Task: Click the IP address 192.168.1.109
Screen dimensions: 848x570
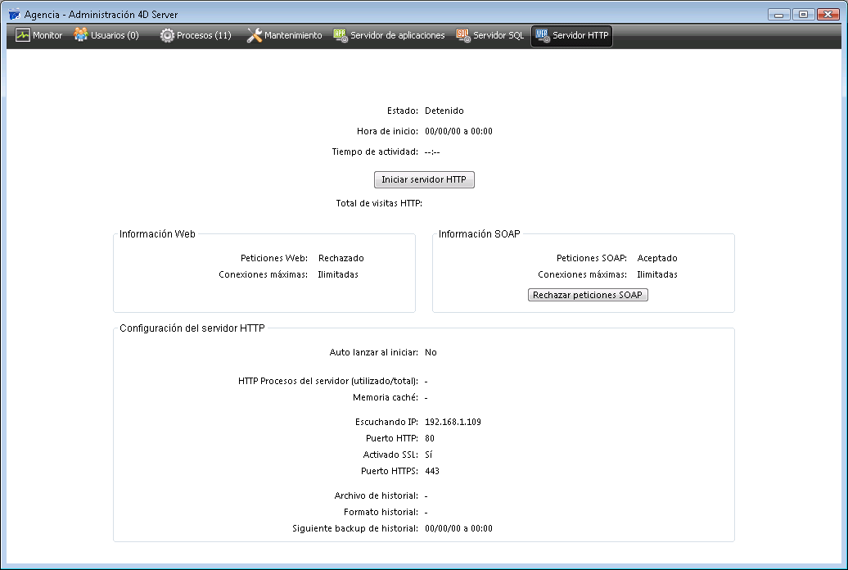Action: coord(453,423)
